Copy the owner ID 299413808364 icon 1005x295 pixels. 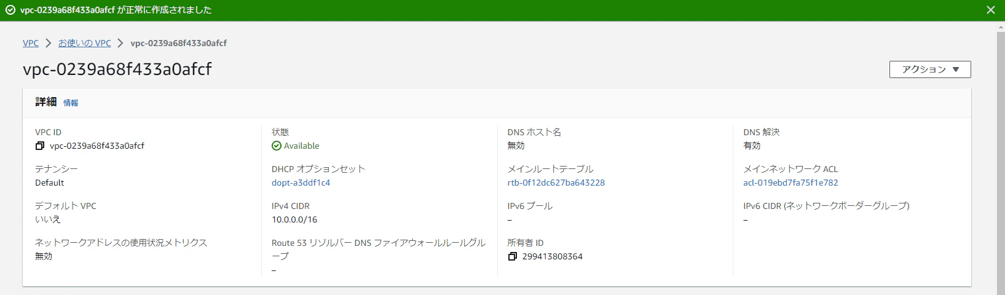tap(512, 256)
